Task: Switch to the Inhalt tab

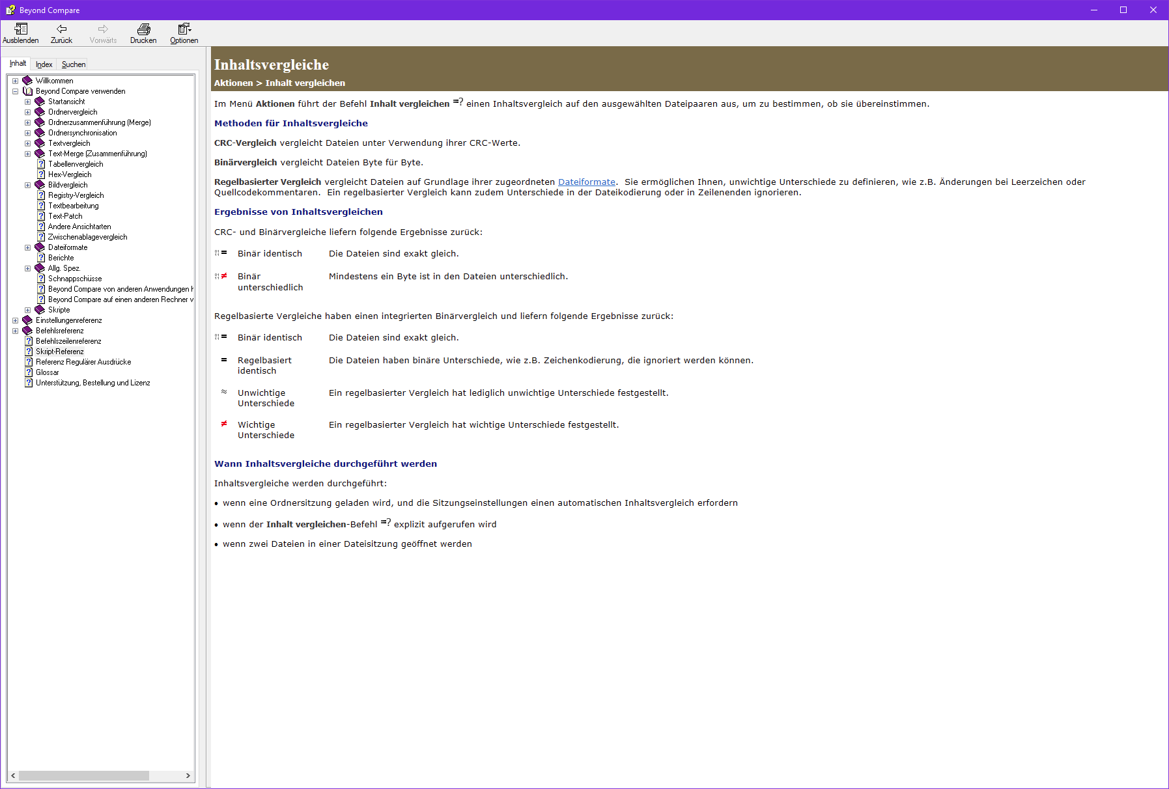Action: coord(18,63)
